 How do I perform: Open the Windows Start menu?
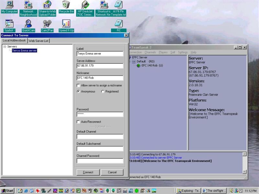(x=7, y=191)
